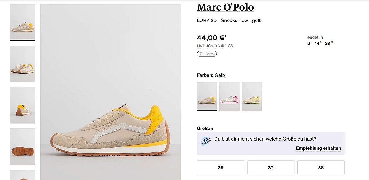The width and height of the screenshot is (369, 180).
Task: Show the pair-of-sneakers thumbnail
Action: pyautogui.click(x=22, y=64)
